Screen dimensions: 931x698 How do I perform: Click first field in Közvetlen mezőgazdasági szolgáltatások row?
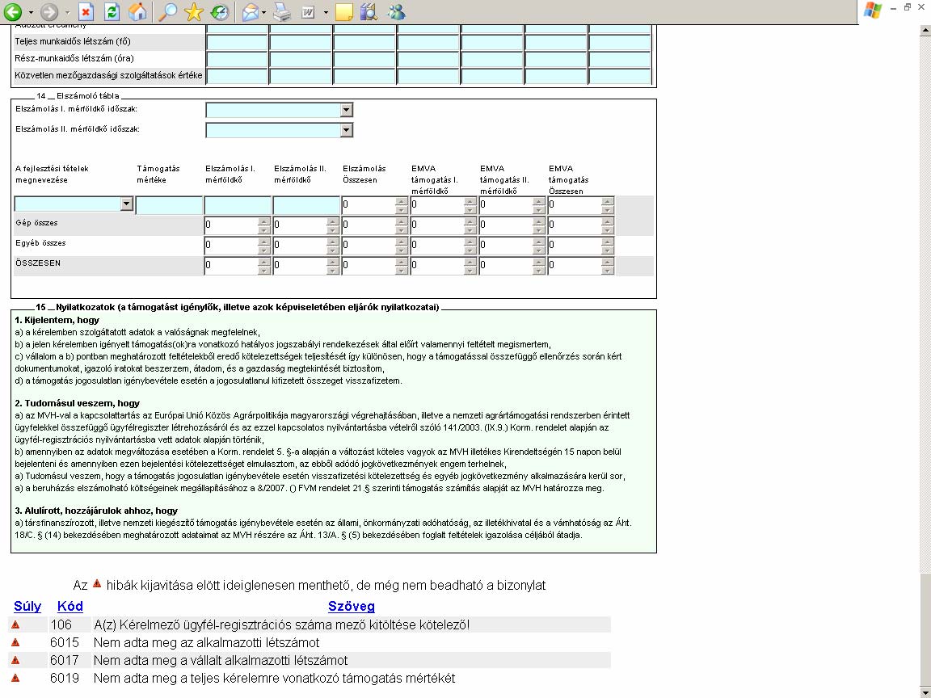[237, 76]
